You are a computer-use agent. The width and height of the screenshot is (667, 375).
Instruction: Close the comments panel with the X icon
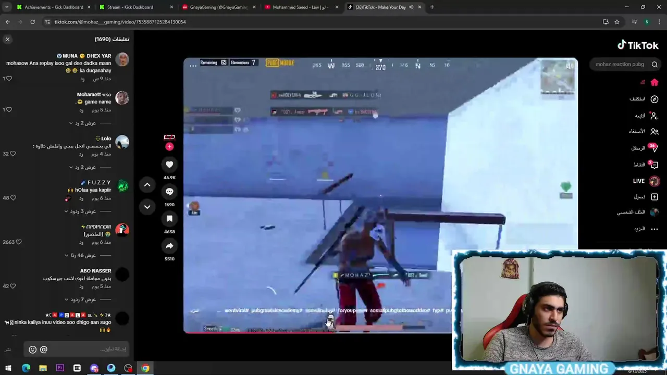click(x=7, y=39)
